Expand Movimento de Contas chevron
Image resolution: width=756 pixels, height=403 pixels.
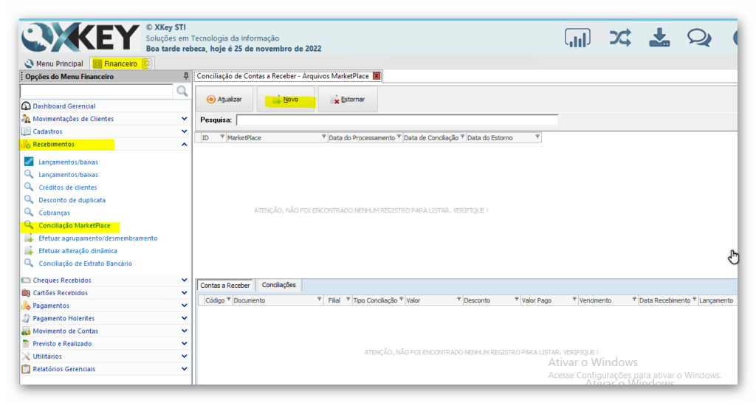(184, 331)
